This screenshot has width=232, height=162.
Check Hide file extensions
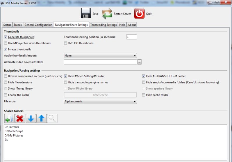[x=6, y=82]
